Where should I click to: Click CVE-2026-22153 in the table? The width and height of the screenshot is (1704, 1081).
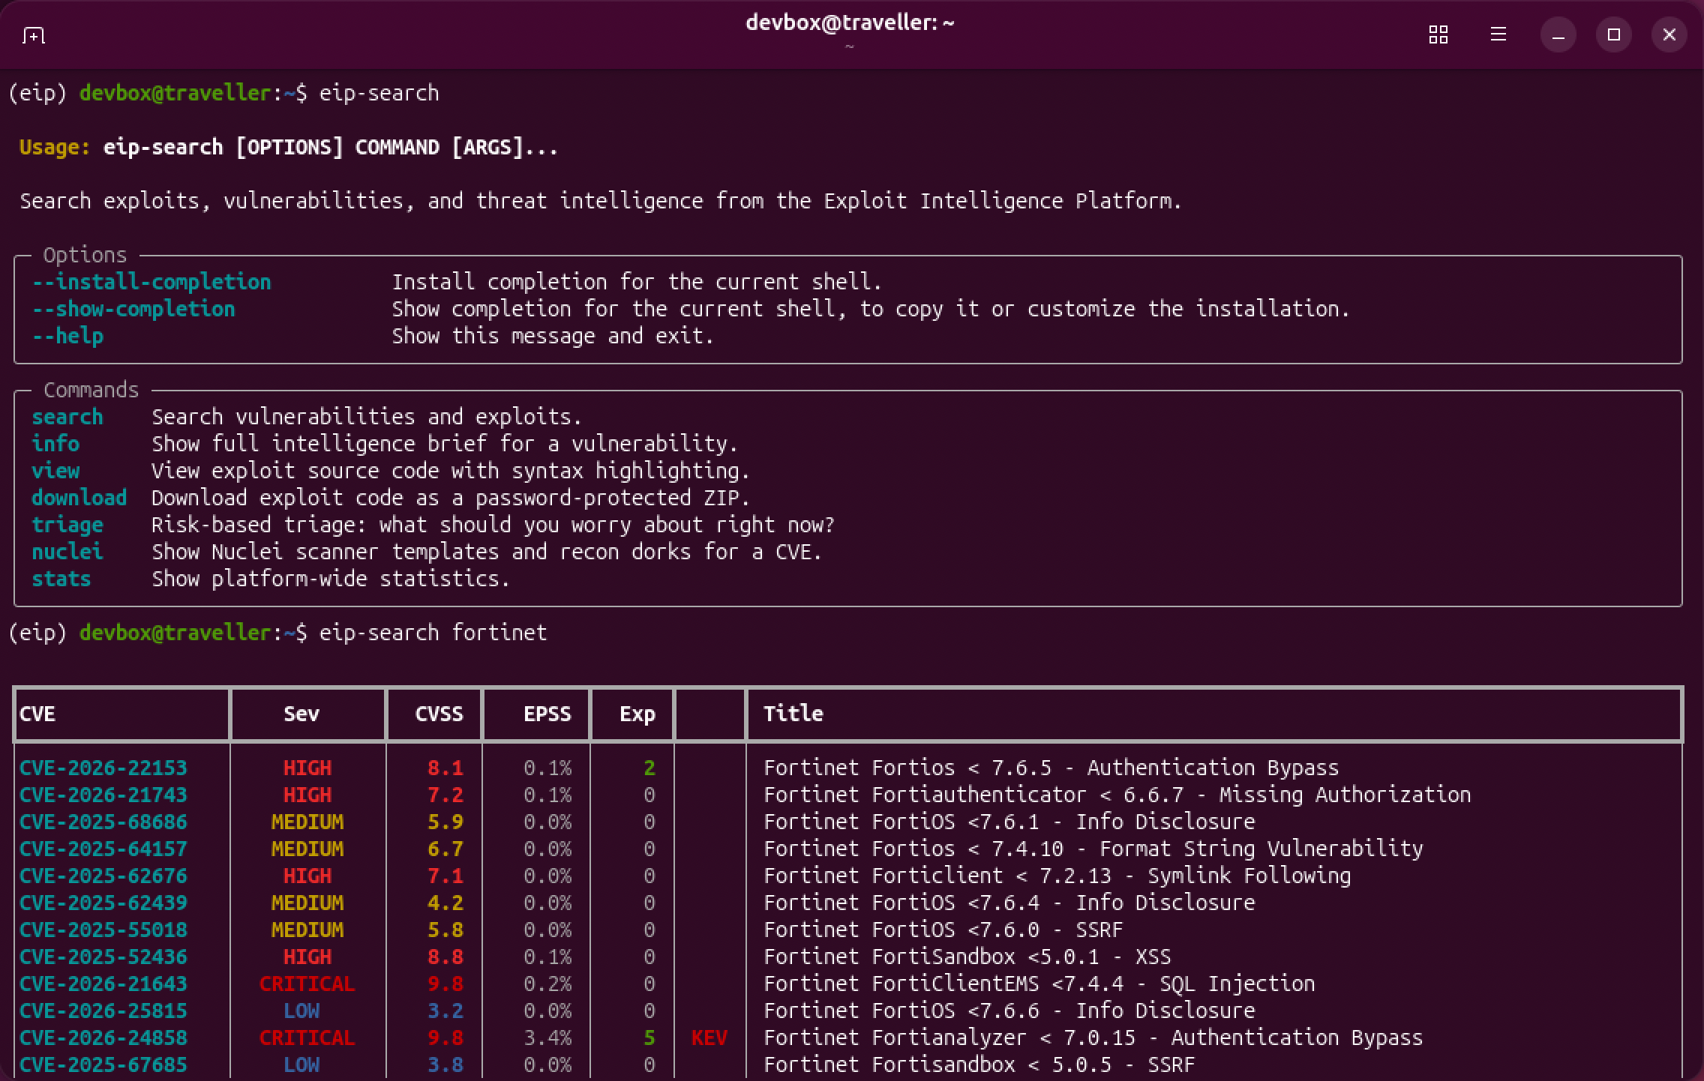pos(103,768)
